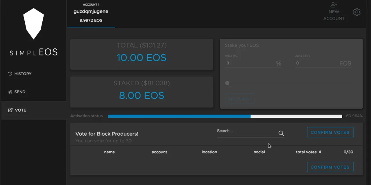Click the total votes column header

[306, 152]
